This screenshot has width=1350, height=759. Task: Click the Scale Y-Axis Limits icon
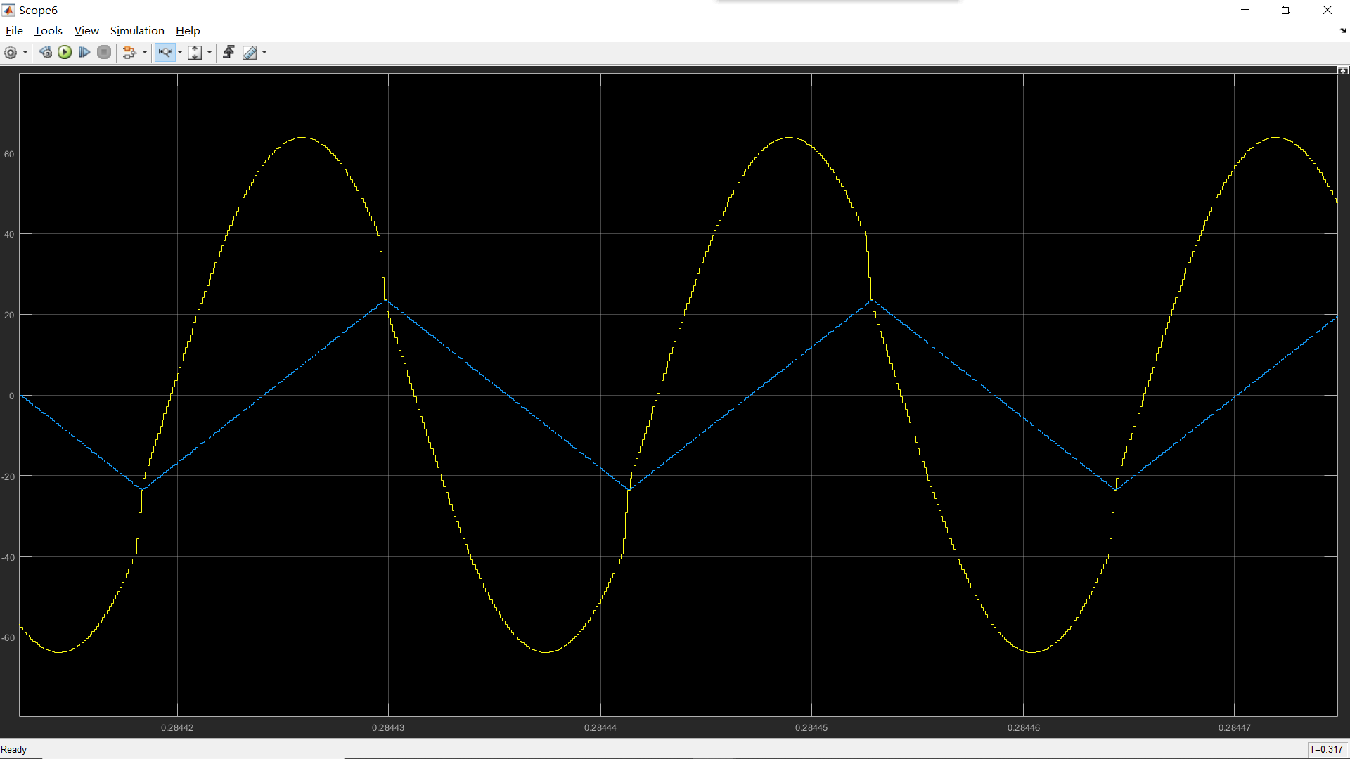coord(195,53)
